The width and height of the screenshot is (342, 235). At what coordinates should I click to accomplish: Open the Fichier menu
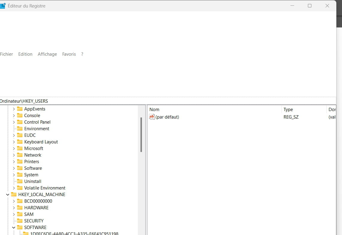click(x=7, y=54)
